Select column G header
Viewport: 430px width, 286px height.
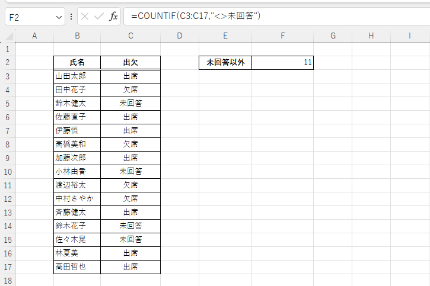pos(333,36)
